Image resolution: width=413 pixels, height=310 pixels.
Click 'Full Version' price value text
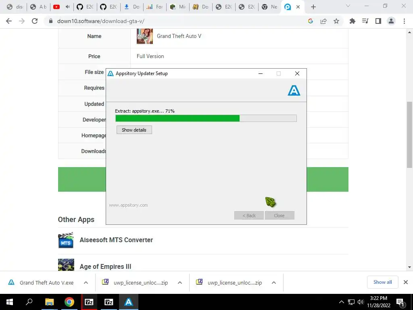click(x=150, y=56)
